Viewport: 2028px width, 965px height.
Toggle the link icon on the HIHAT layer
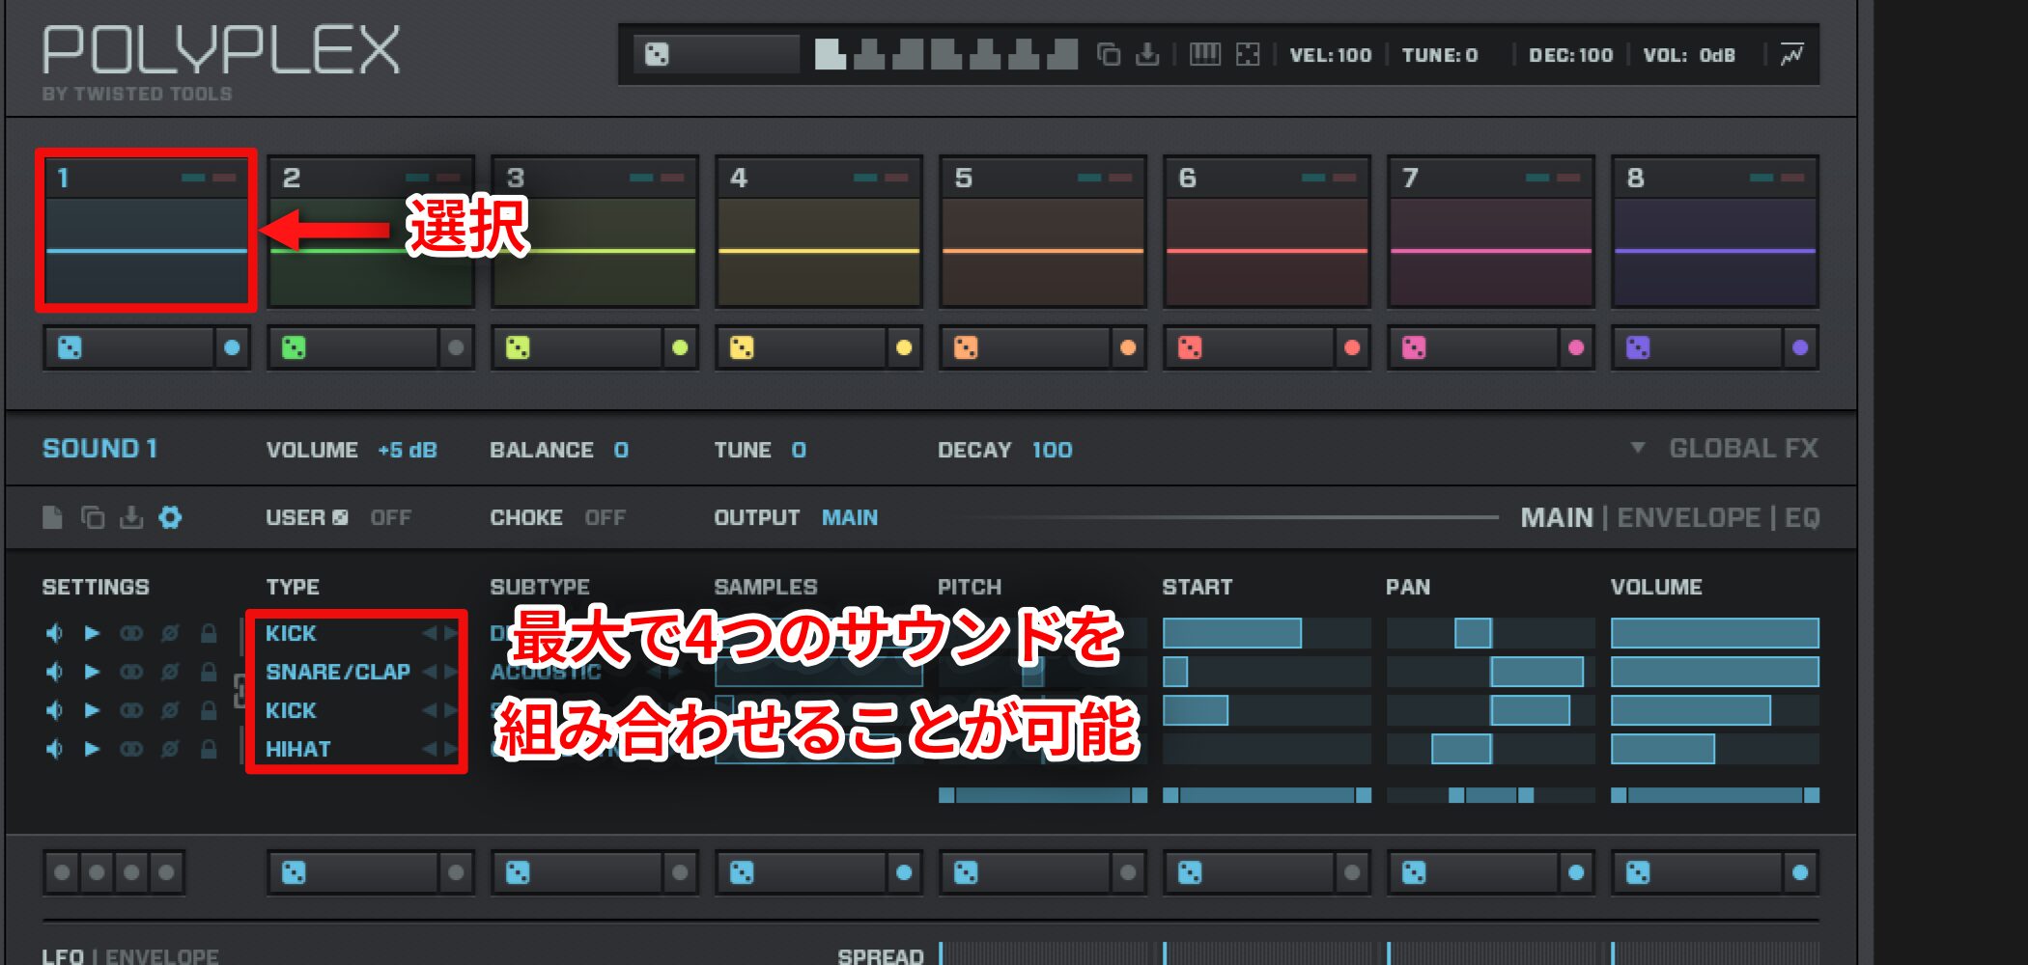tap(131, 749)
